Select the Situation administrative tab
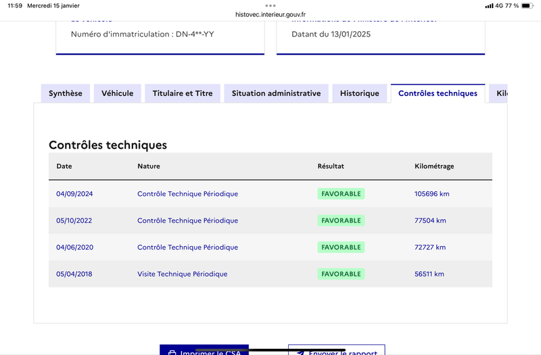 click(x=276, y=93)
